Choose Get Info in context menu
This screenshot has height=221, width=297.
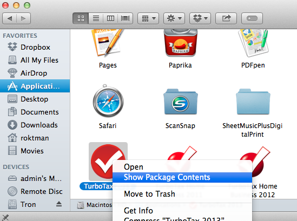(x=182, y=211)
